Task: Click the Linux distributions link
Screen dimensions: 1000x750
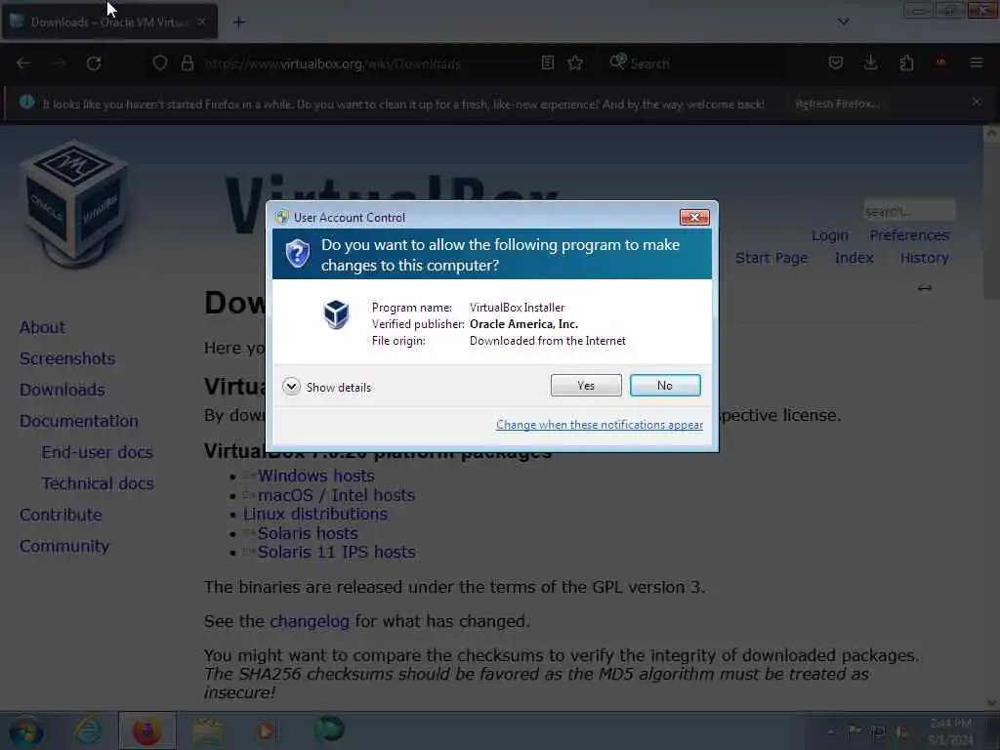Action: coord(315,514)
